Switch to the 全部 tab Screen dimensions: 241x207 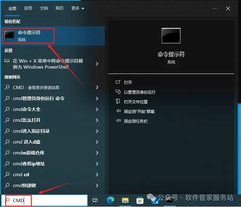pyautogui.click(x=12, y=8)
